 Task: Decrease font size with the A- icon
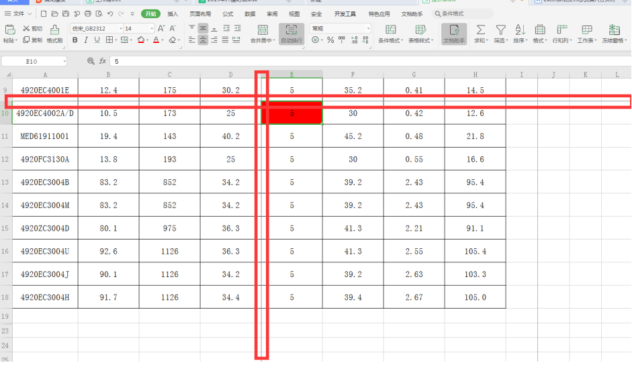click(x=173, y=28)
